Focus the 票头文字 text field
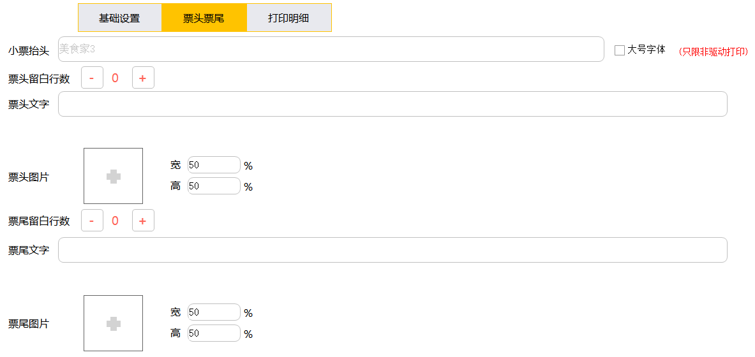 pos(392,104)
